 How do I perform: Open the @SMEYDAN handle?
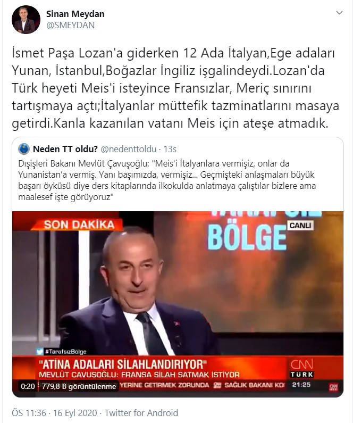(x=70, y=25)
